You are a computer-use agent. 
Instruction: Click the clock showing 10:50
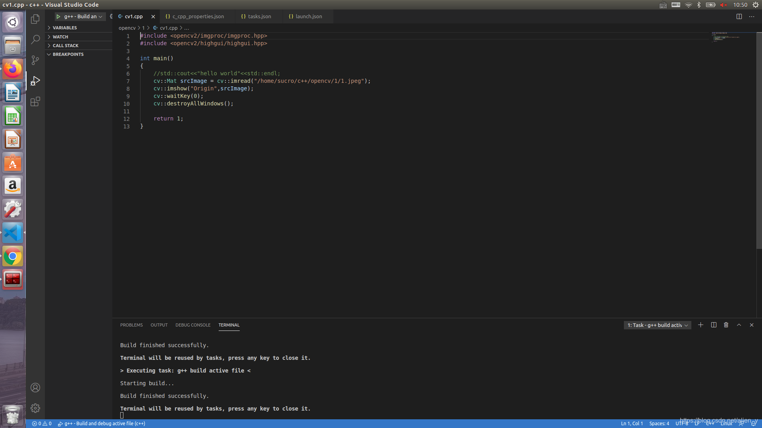[x=740, y=5]
